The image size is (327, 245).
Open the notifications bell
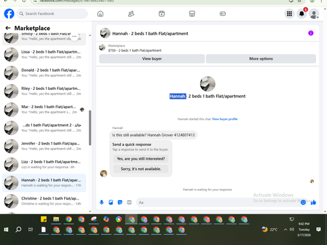coord(301,14)
